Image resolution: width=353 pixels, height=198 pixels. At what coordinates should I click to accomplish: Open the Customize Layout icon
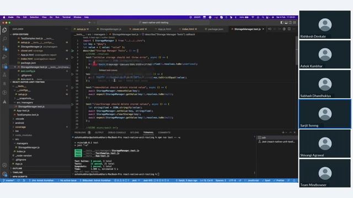(x=295, y=23)
